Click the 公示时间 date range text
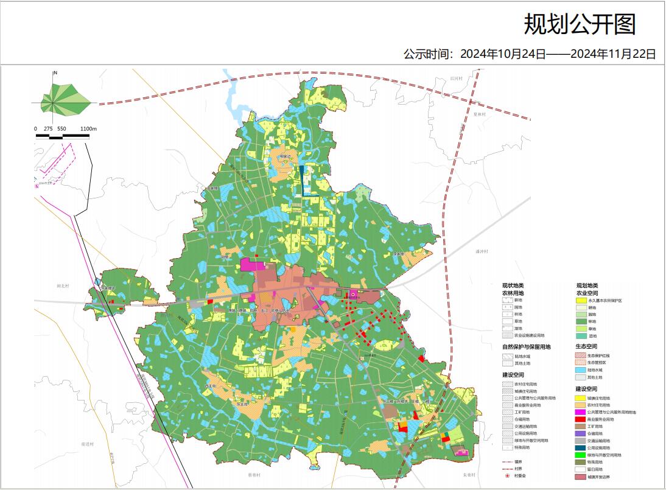Viewport: 666px width, 490px height. [x=530, y=54]
